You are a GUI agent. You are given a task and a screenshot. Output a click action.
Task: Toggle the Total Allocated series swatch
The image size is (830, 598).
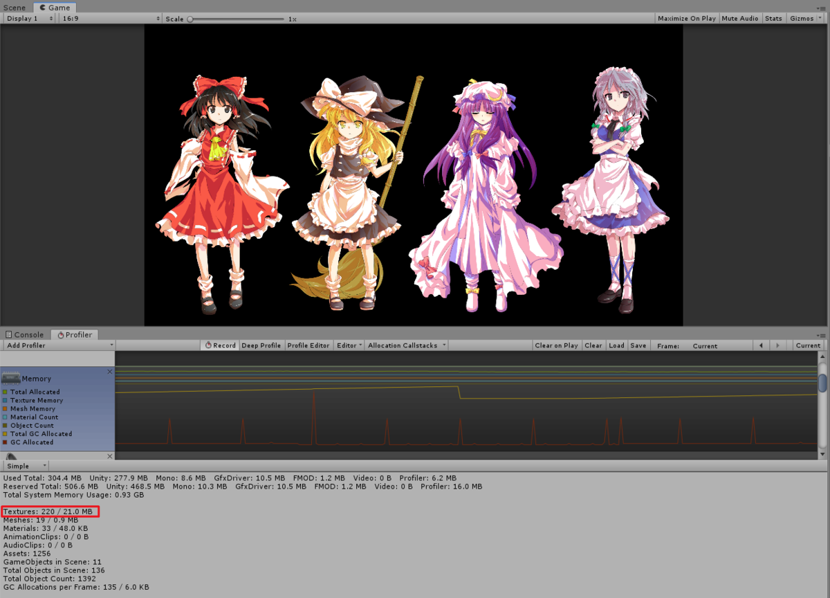coord(5,392)
